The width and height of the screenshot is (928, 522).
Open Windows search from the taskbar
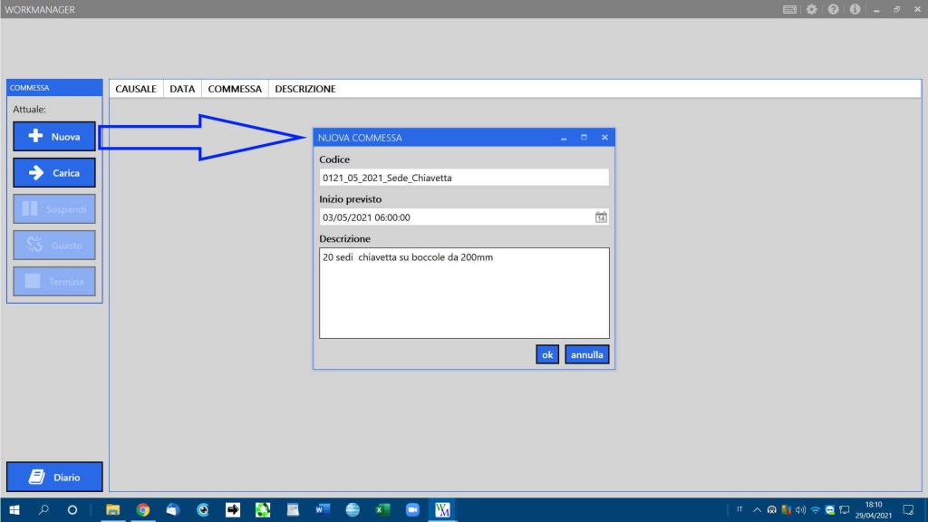tap(43, 509)
